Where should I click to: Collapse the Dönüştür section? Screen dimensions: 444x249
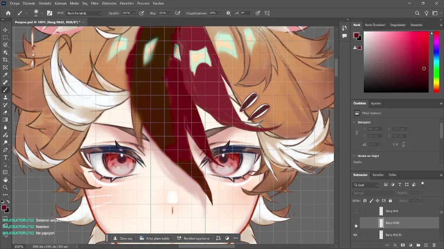click(x=354, y=122)
